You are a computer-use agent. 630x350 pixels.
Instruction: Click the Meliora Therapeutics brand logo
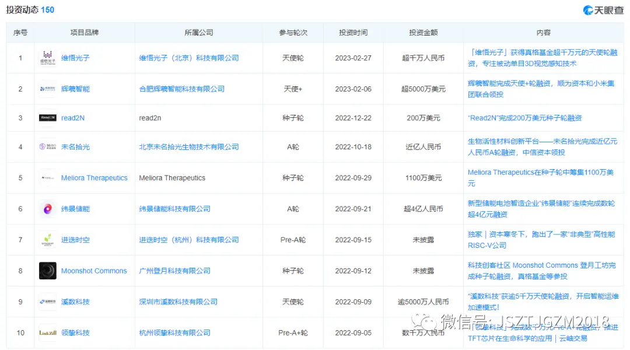(x=47, y=177)
